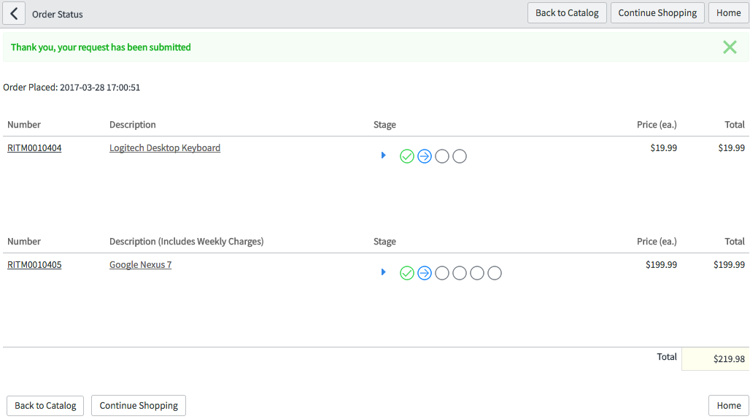Open request item RITM0010404
This screenshot has height=419, width=750.
coord(34,148)
